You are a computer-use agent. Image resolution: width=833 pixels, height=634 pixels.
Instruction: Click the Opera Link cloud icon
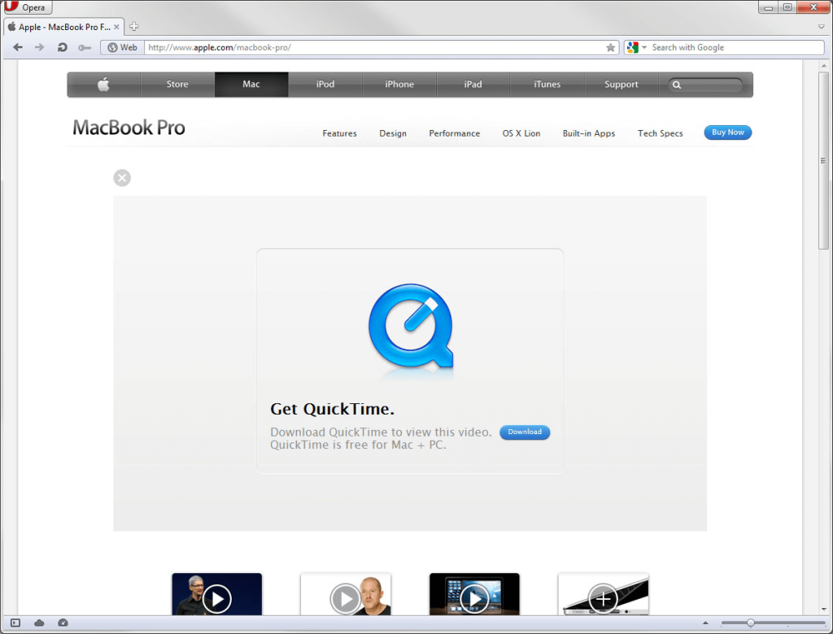39,623
